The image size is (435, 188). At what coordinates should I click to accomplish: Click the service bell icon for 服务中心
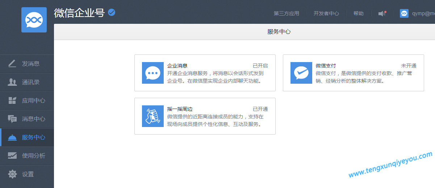(12, 137)
